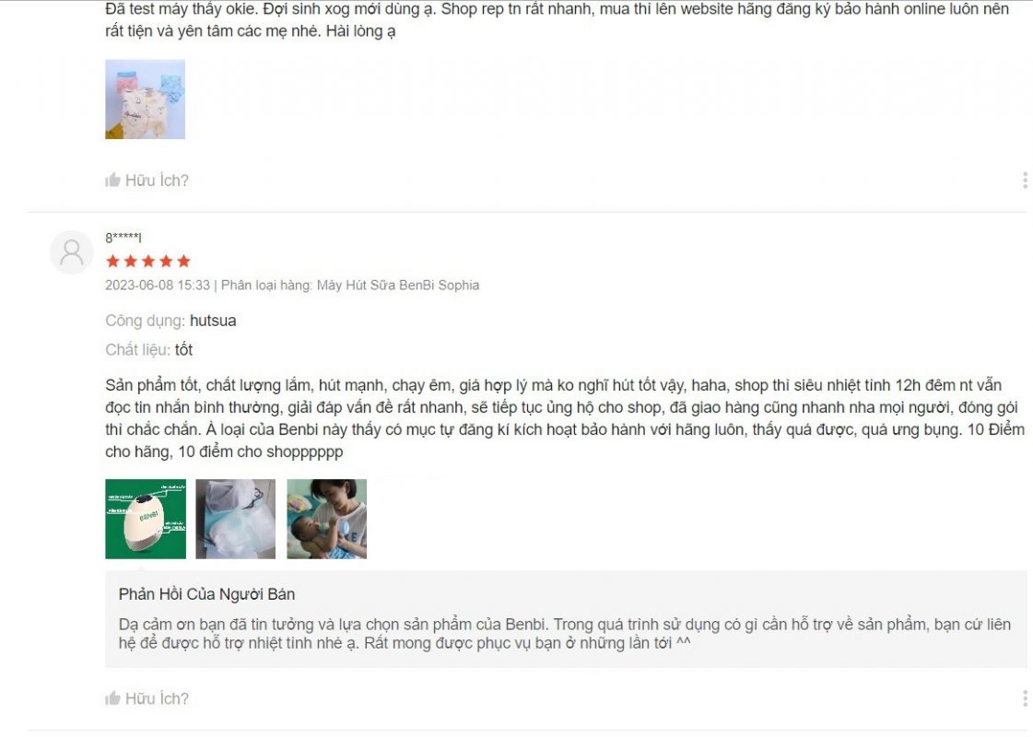Click the gray avatar icon of reviewer 8*****l

[x=72, y=252]
